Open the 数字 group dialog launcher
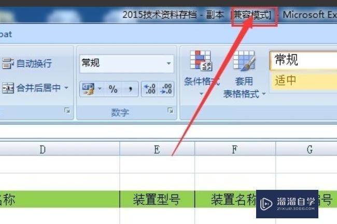The width and height of the screenshot is (337, 224). point(171,111)
